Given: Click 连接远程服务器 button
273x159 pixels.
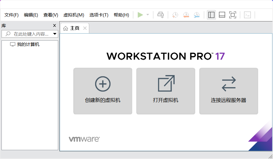Looking at the screenshot, I should 229,91.
